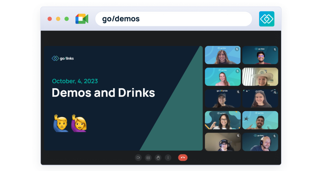The image size is (322, 171).
Task: Raise hand using the hand icon
Action: click(158, 158)
